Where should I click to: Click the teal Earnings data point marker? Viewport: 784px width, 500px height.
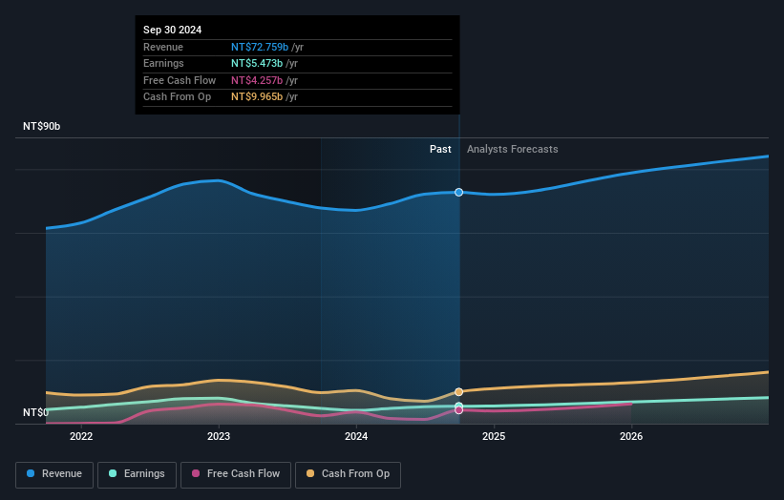458,406
